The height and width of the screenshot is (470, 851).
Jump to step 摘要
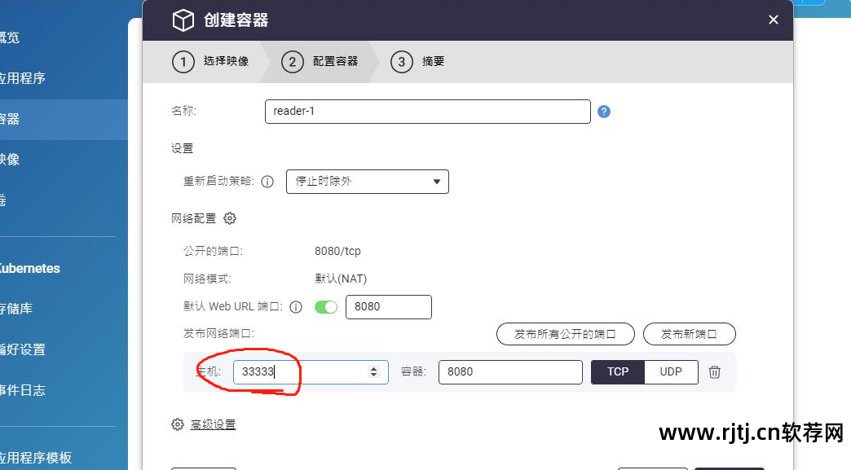418,61
